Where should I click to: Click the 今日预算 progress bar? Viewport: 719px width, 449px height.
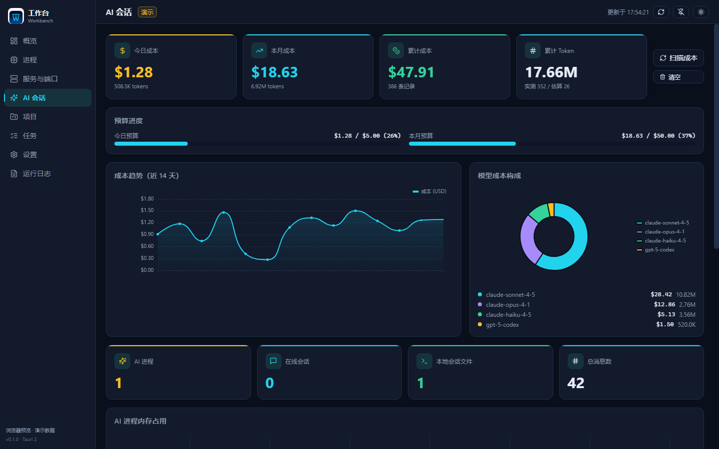click(x=258, y=144)
